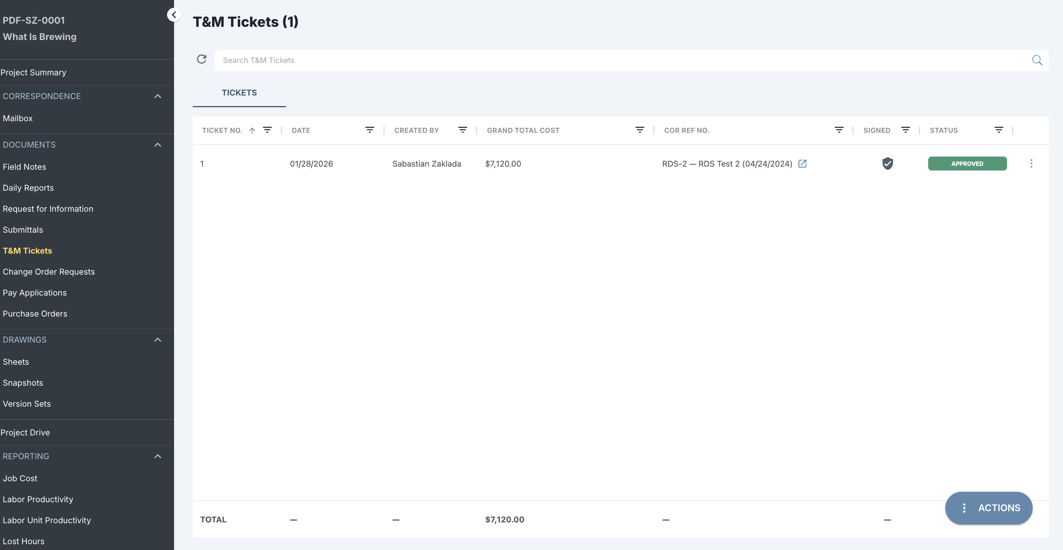Open Change Order Requests
Screen dimensions: 1063x550
coord(49,272)
